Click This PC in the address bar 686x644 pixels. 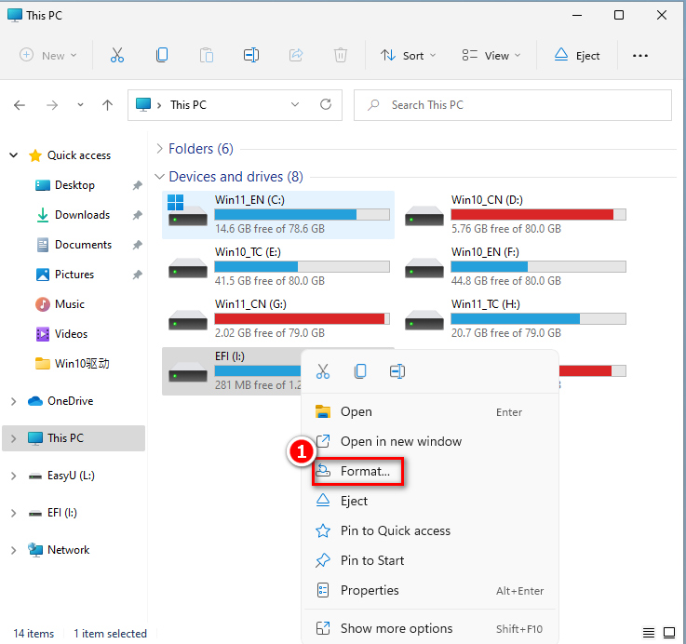click(x=188, y=105)
